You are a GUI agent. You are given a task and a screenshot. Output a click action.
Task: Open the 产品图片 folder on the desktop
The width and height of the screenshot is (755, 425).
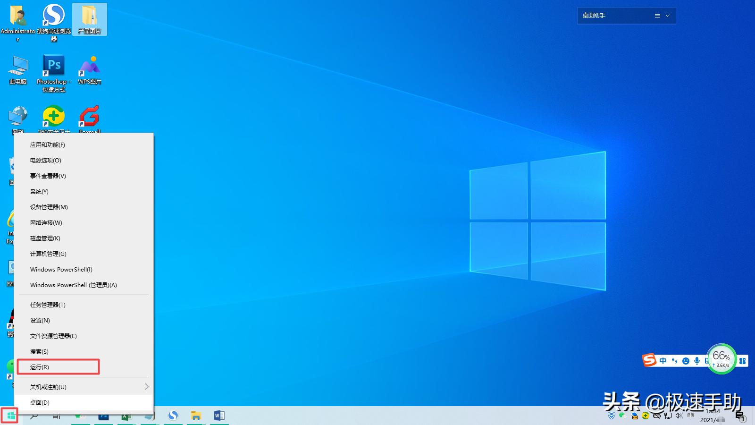[90, 19]
